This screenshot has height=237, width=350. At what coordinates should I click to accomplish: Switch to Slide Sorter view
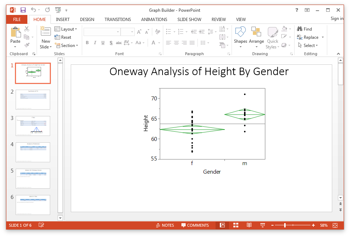coord(235,225)
